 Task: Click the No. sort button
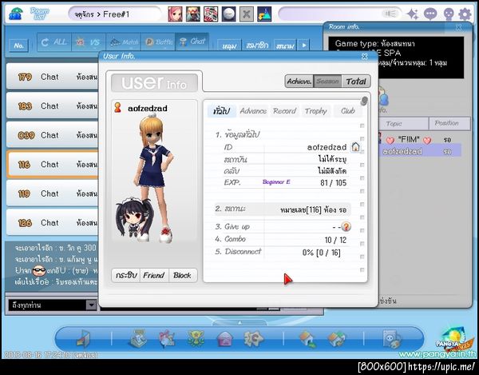18,46
